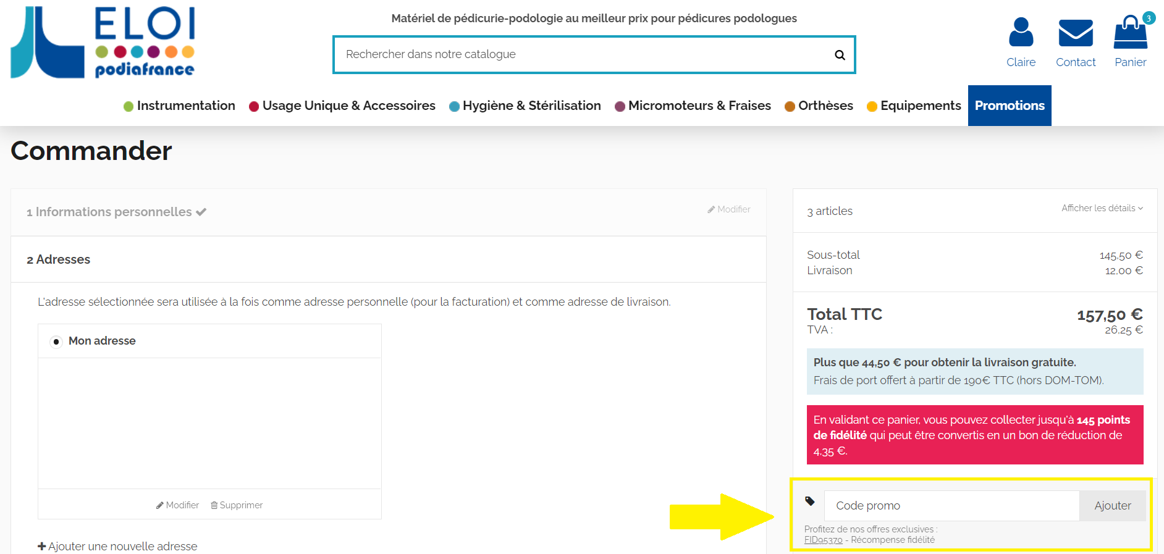Select the Mon adresse radio button
This screenshot has width=1164, height=554.
click(x=56, y=342)
